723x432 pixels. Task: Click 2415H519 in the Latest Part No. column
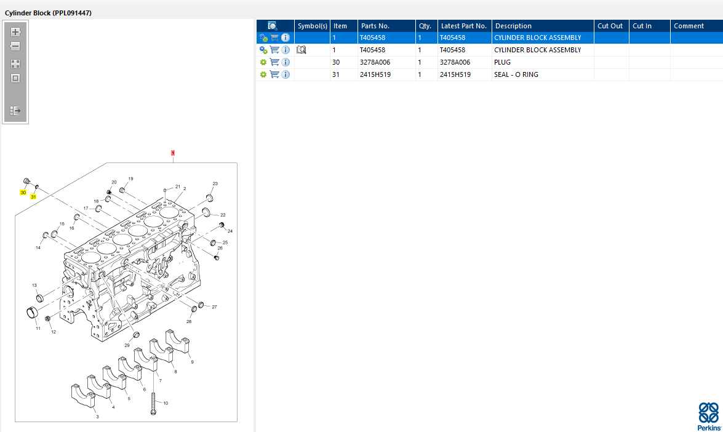click(x=455, y=74)
